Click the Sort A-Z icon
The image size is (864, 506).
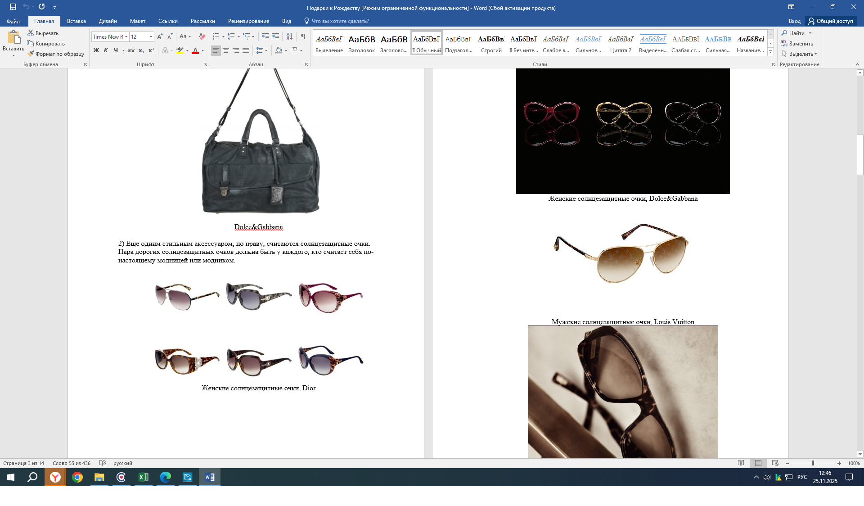tap(289, 36)
